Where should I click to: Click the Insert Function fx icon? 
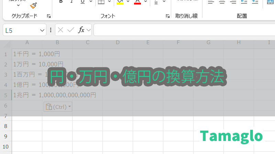81,30
